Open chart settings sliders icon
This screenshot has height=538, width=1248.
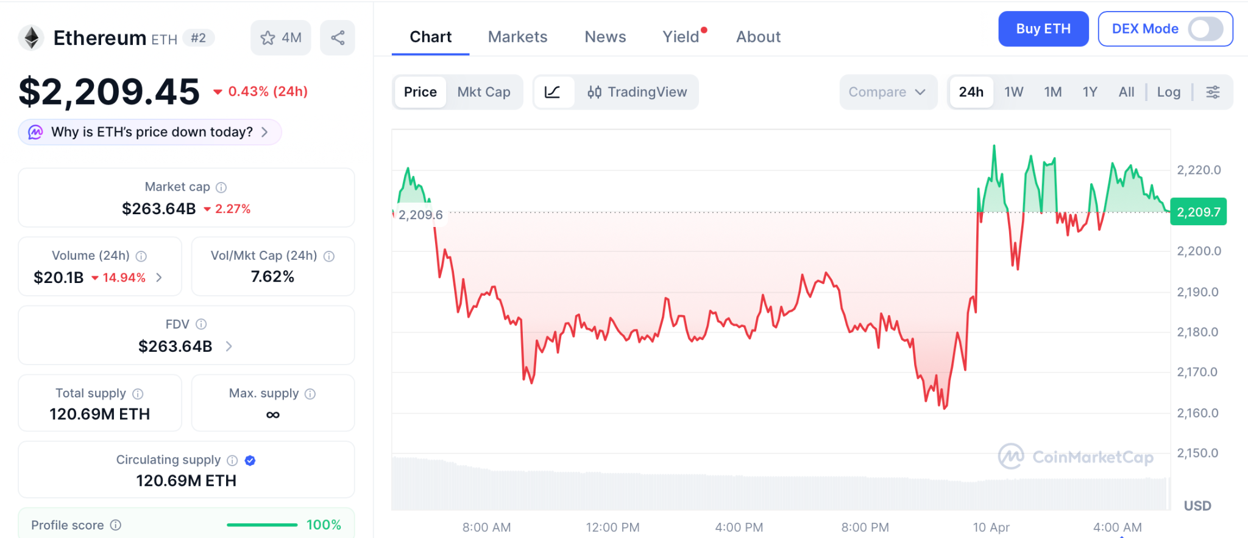(x=1213, y=92)
